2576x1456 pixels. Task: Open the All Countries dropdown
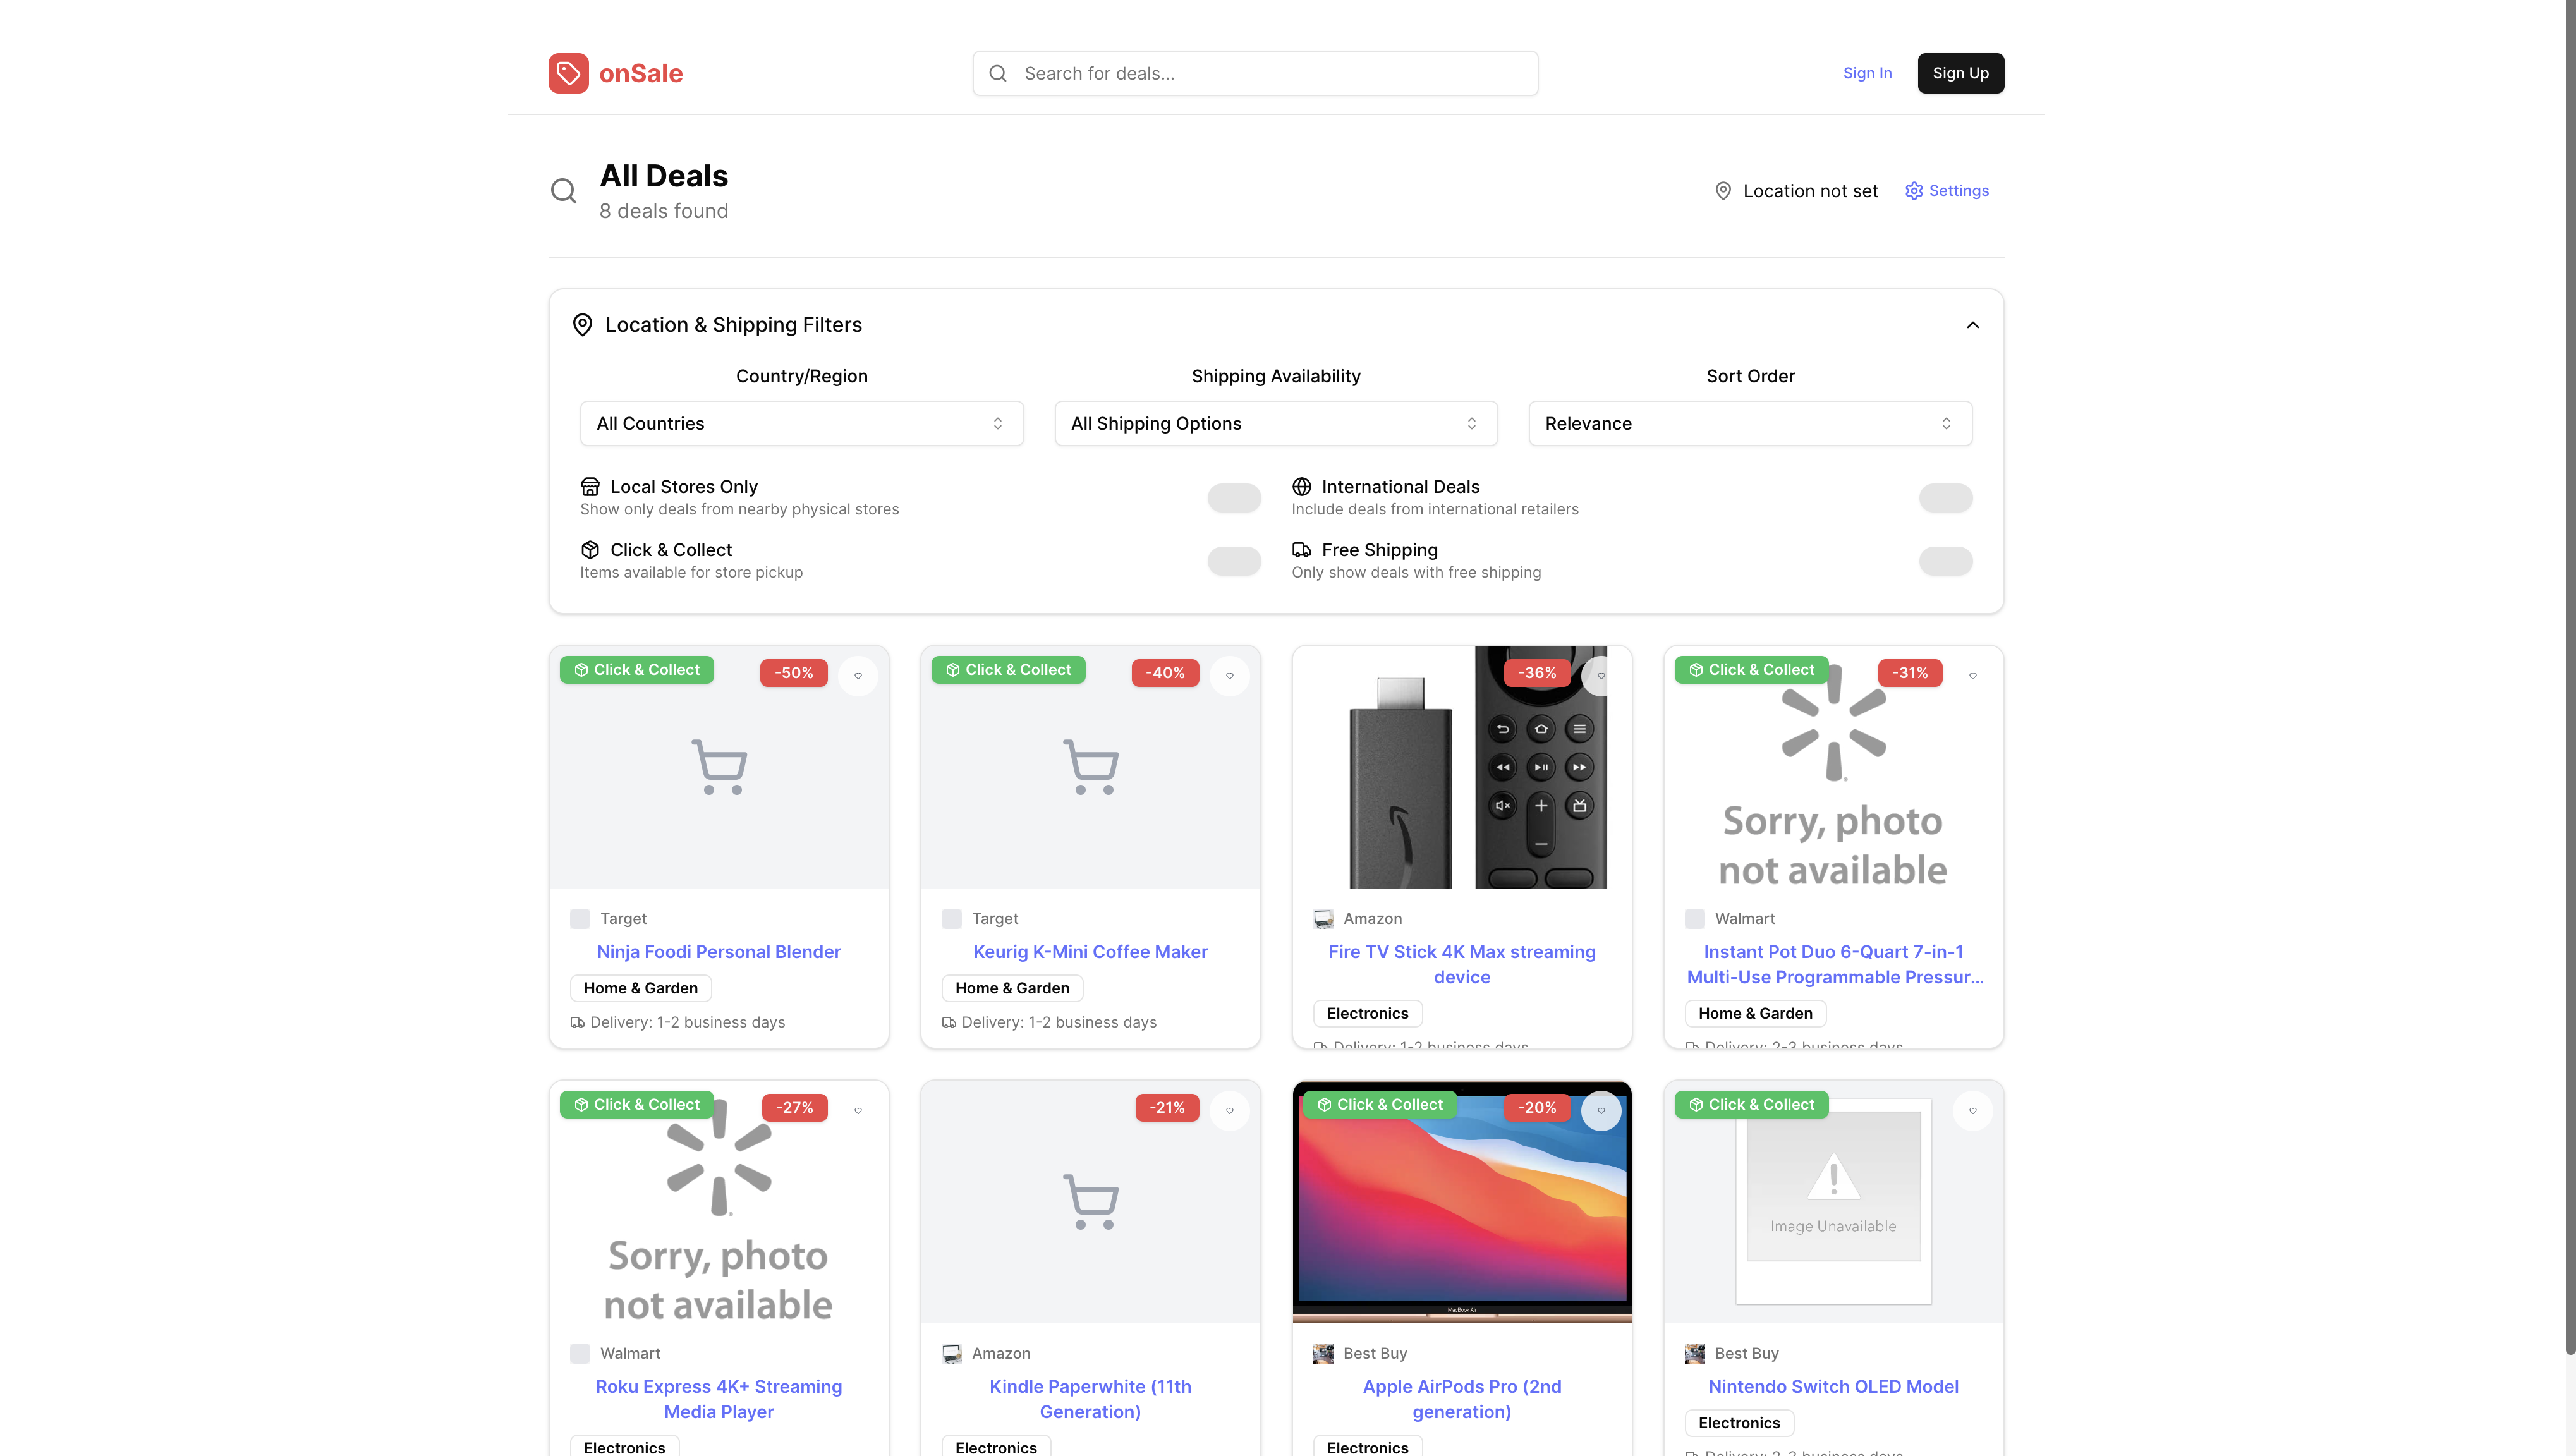click(x=802, y=424)
